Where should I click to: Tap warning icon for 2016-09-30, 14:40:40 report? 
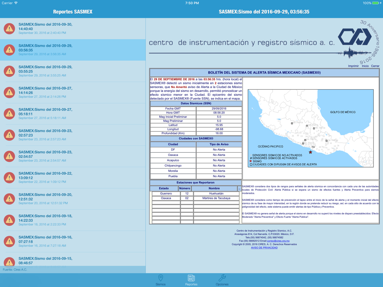pos(9,29)
